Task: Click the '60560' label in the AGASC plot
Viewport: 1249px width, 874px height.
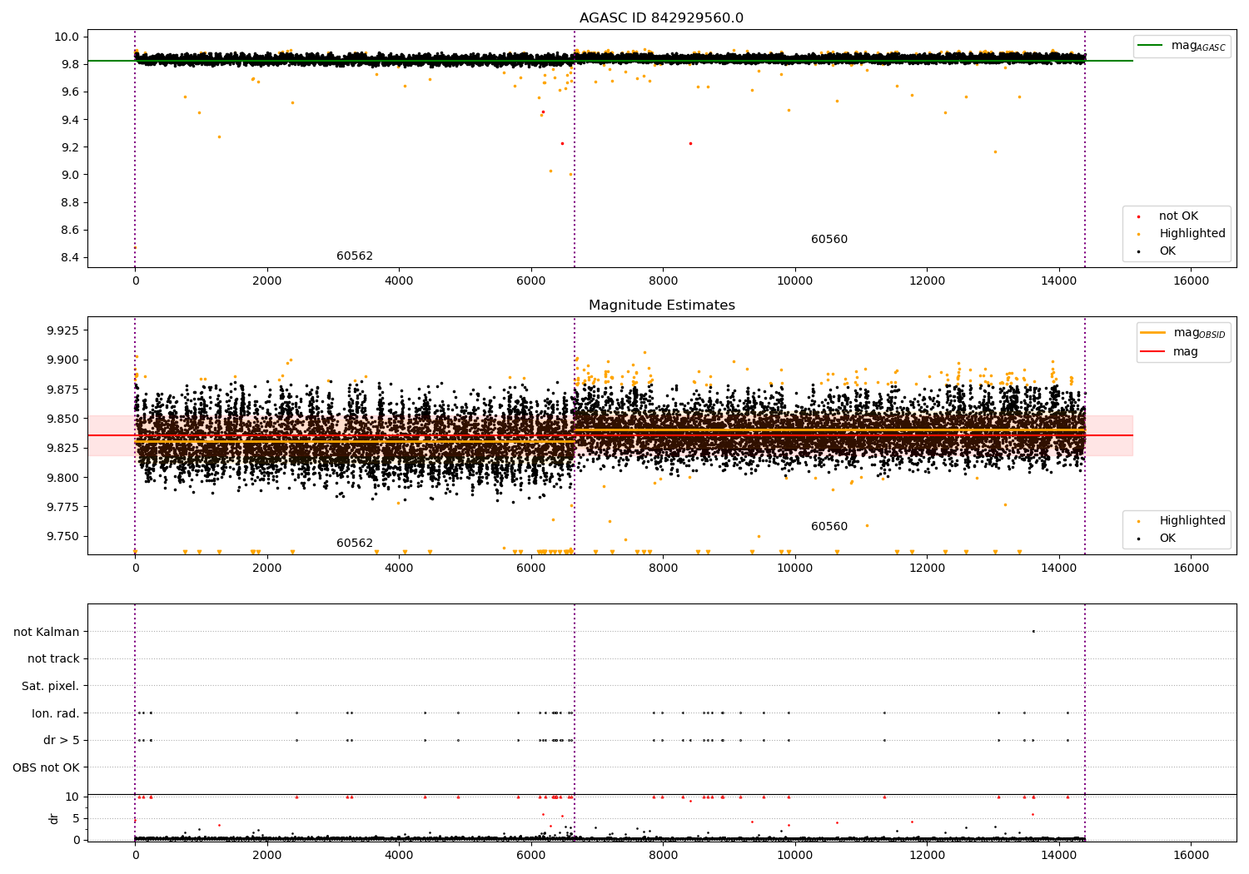Action: coord(829,240)
